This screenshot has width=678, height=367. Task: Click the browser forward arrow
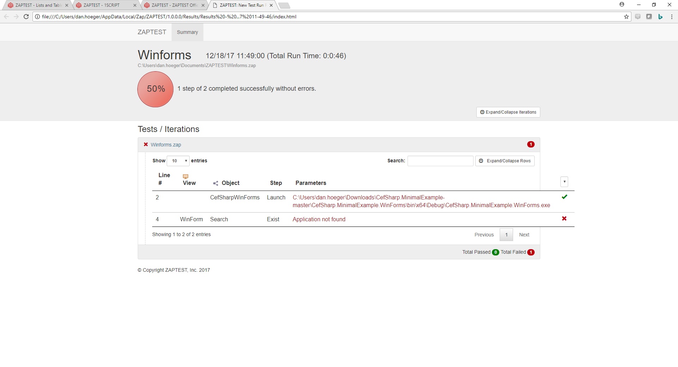click(x=16, y=17)
